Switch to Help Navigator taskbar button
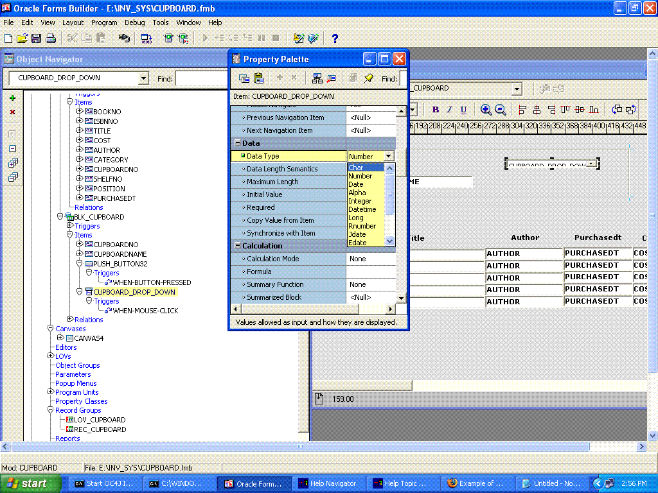 tap(328, 483)
